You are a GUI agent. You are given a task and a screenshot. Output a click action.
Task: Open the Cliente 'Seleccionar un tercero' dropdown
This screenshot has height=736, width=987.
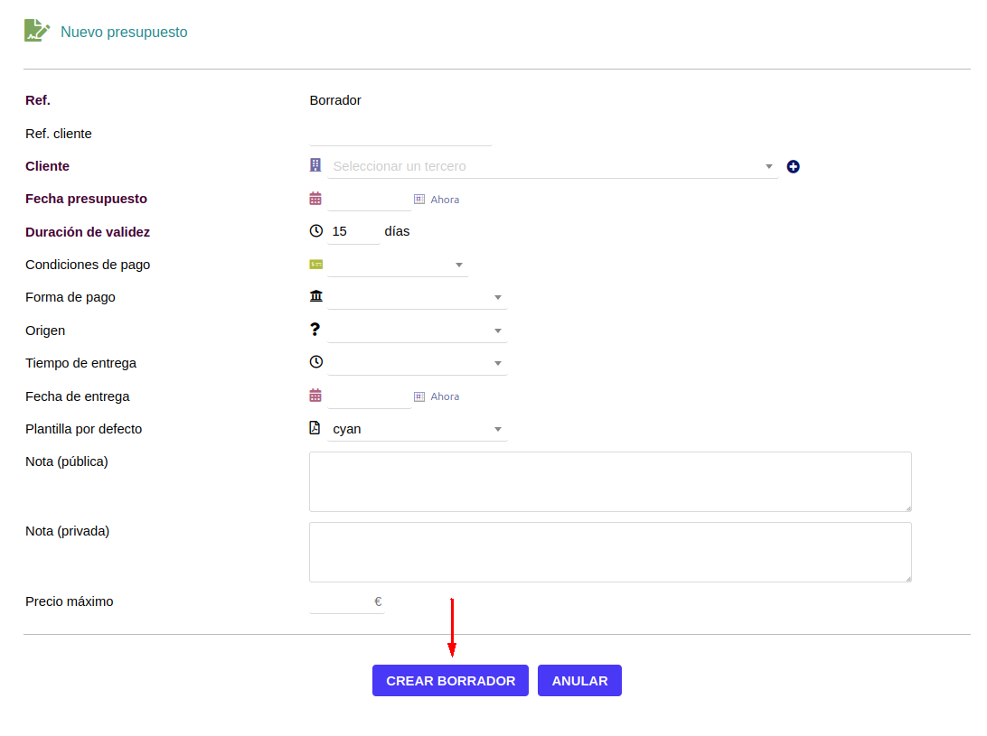point(551,166)
